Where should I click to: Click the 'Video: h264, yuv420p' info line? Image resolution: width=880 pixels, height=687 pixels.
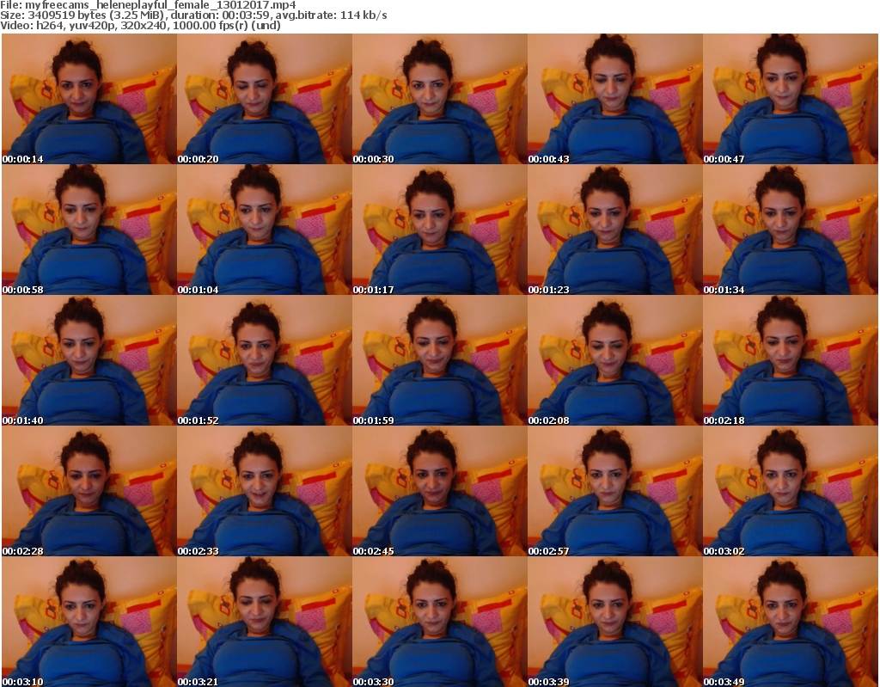coord(140,25)
